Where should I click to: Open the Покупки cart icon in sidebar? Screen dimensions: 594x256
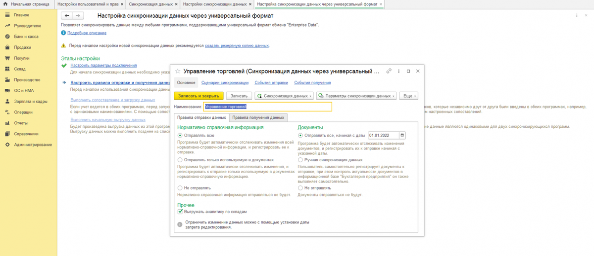pos(7,58)
